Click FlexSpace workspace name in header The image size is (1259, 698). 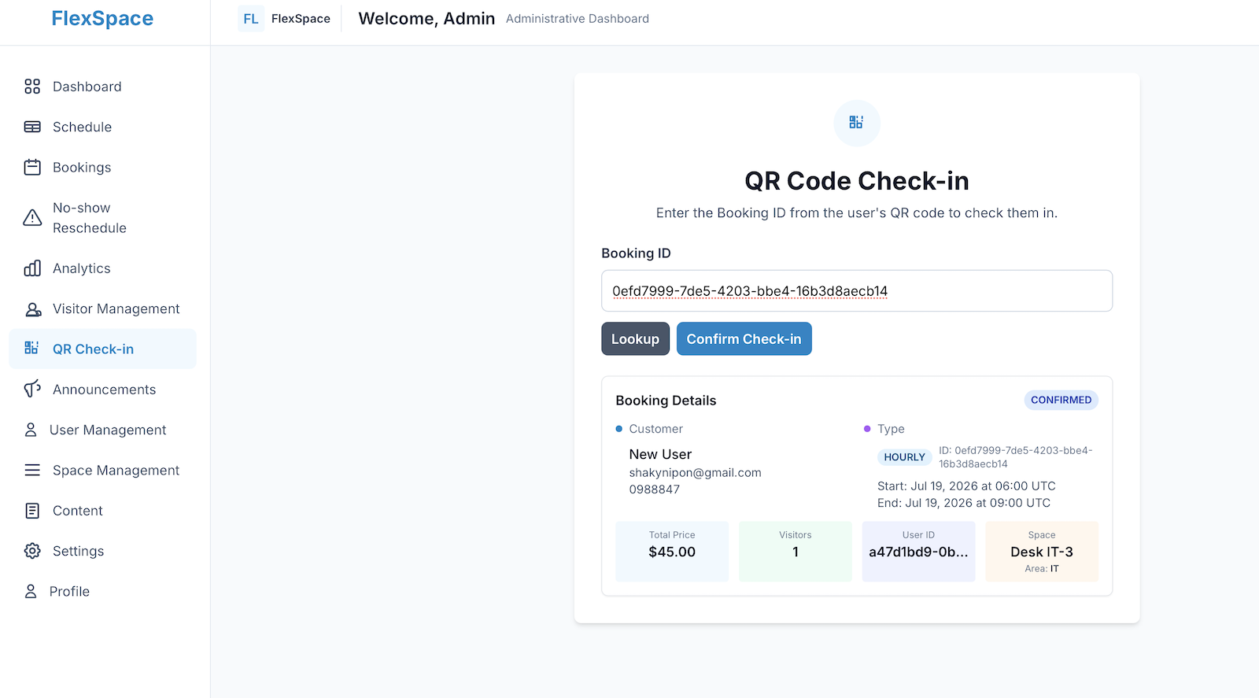301,19
